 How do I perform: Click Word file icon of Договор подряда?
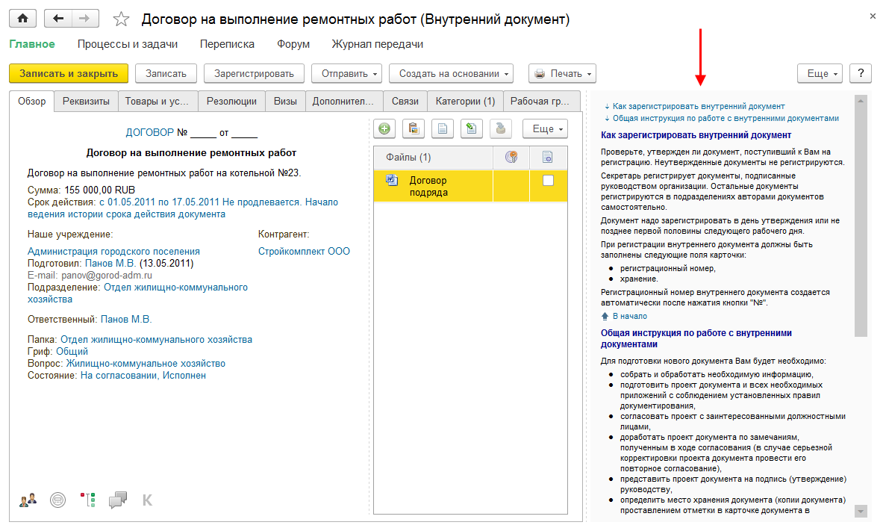pos(392,181)
